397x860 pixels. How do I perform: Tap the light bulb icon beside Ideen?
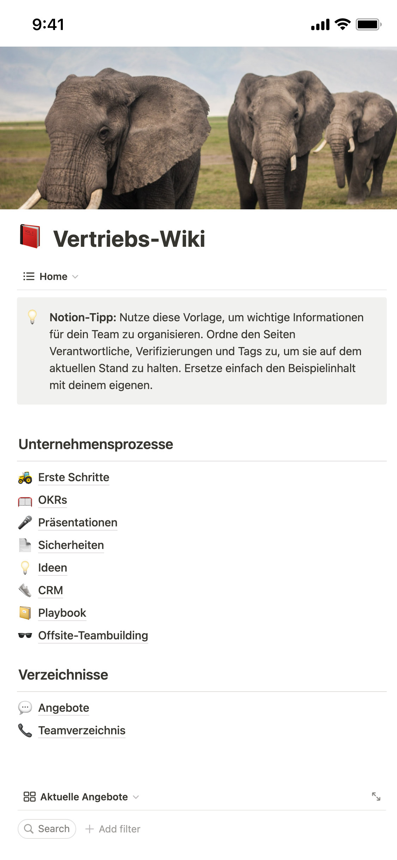click(x=25, y=568)
